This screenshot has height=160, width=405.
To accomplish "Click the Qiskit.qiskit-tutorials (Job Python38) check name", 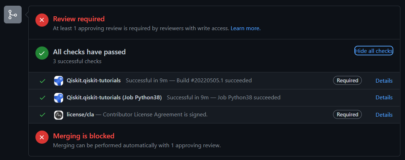I will pos(114,98).
